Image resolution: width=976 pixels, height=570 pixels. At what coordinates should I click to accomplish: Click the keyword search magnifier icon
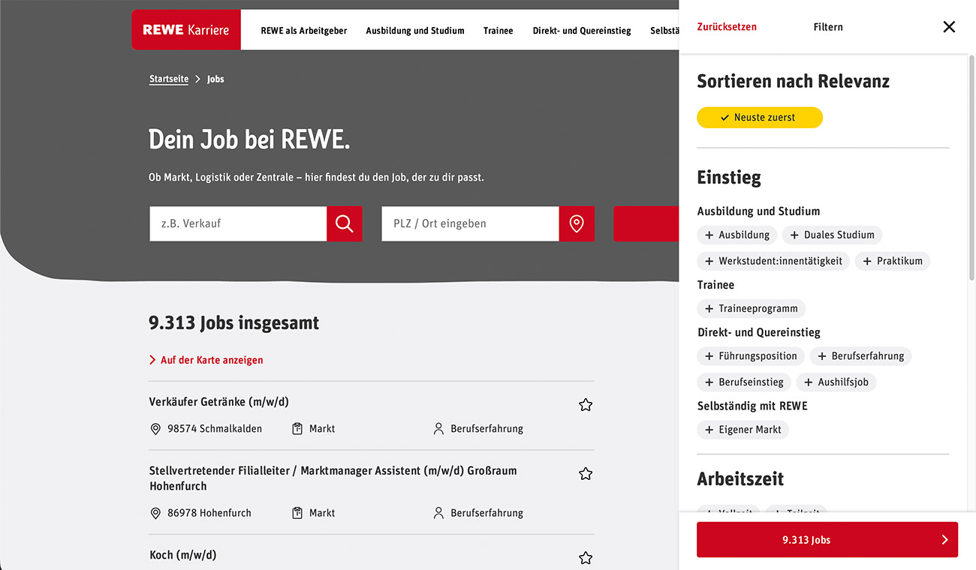345,223
